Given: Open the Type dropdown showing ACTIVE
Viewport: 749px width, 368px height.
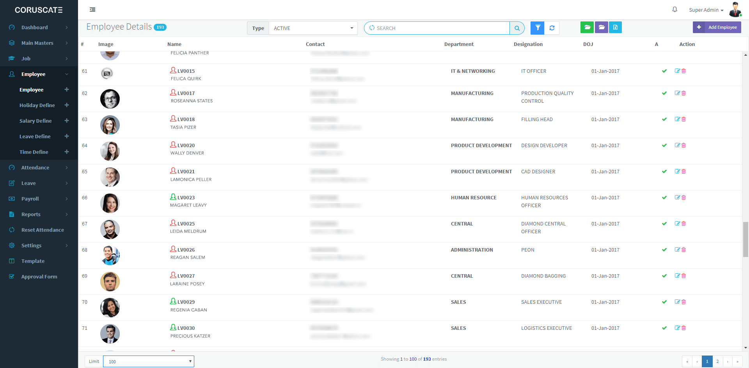Looking at the screenshot, I should (313, 28).
